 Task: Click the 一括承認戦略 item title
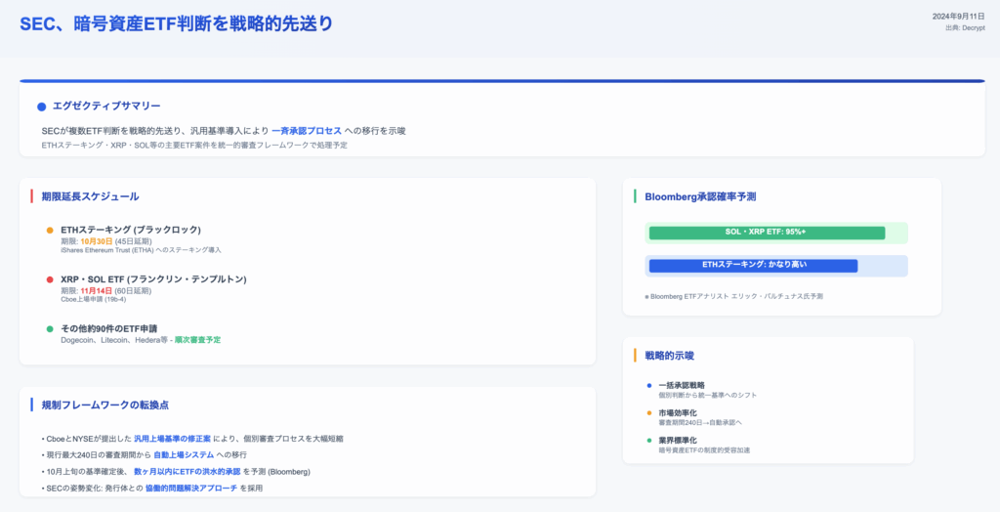(682, 386)
